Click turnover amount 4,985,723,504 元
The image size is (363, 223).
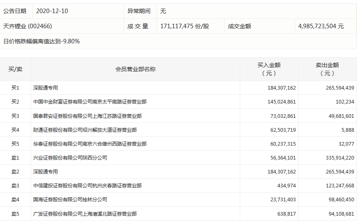point(321,26)
